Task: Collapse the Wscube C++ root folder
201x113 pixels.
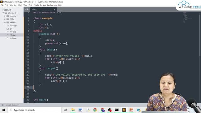Action: coord(3,13)
